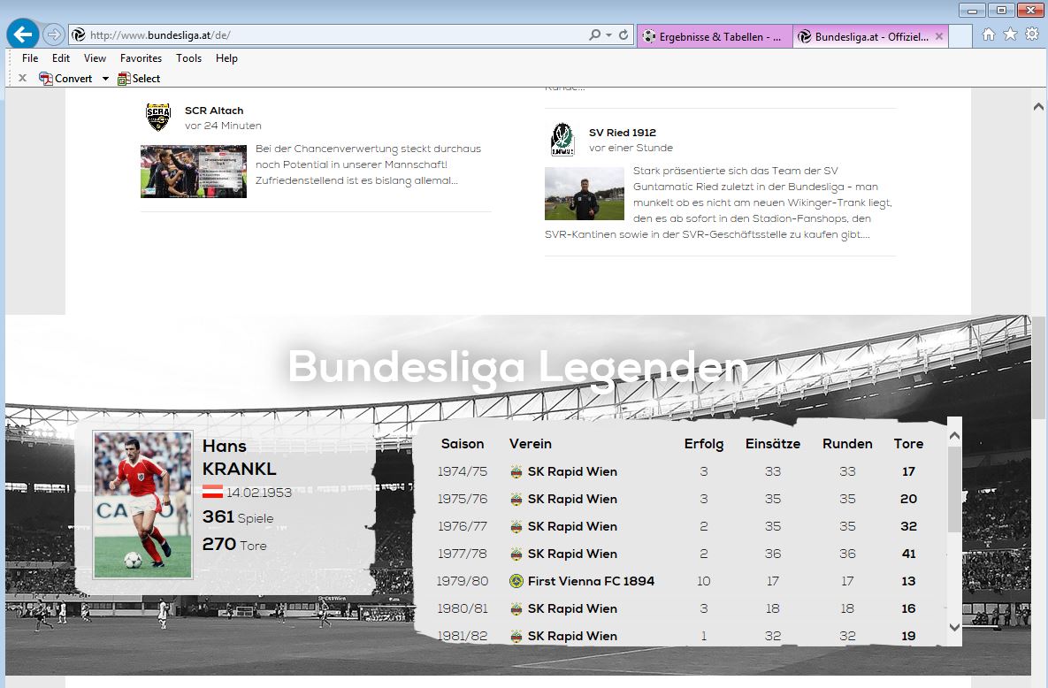Open the Edit menu
This screenshot has height=688, width=1048.
pyautogui.click(x=61, y=58)
